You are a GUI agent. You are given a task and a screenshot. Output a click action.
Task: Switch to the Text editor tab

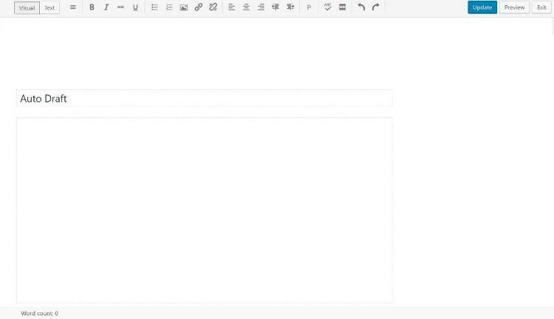tap(49, 8)
